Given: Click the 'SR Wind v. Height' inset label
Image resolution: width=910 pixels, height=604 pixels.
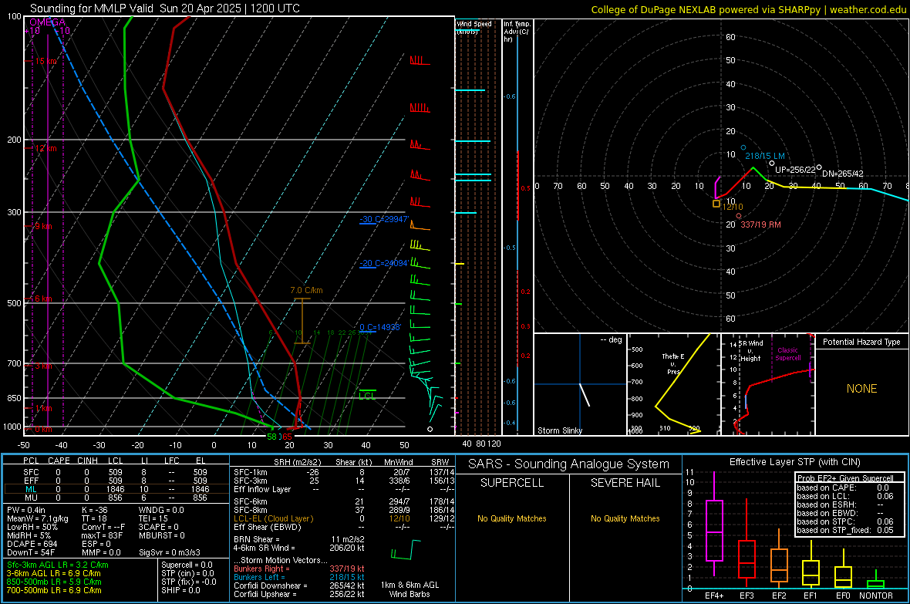Looking at the screenshot, I should [751, 351].
